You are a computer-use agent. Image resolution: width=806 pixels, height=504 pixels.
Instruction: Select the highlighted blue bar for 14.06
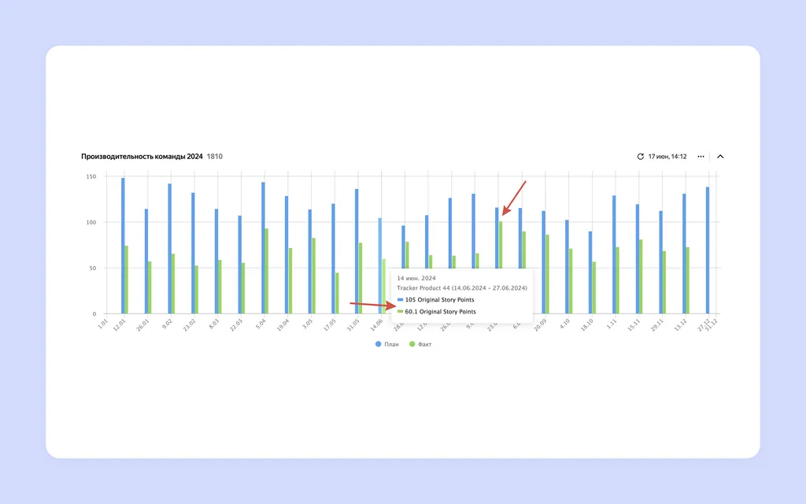point(380,266)
